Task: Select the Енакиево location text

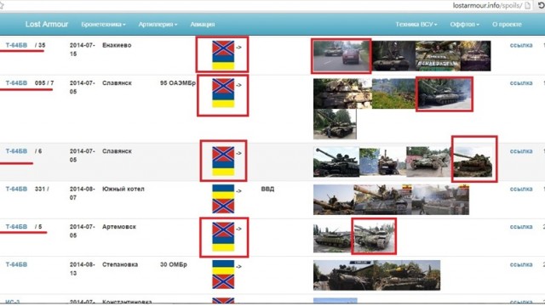Action: pos(117,45)
